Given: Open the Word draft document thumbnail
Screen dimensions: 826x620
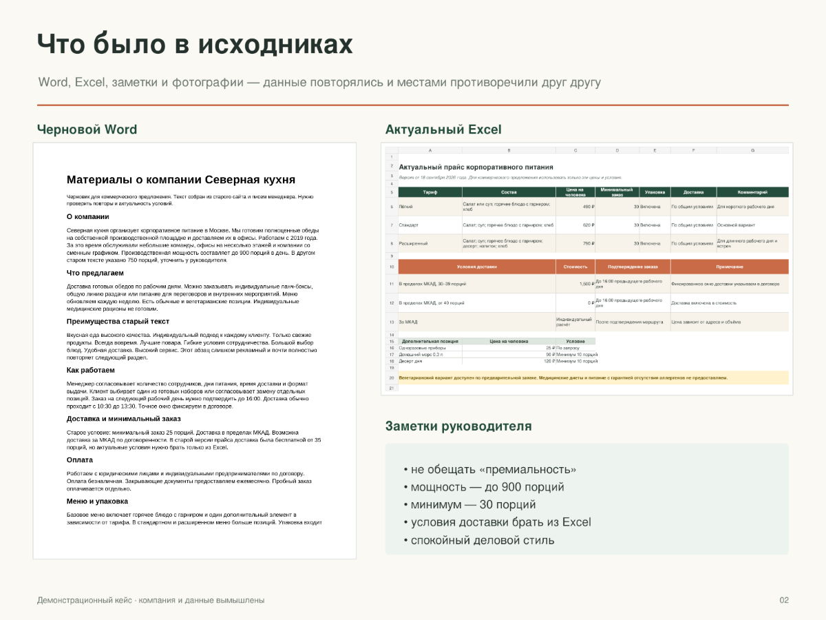Looking at the screenshot, I should pyautogui.click(x=195, y=351).
